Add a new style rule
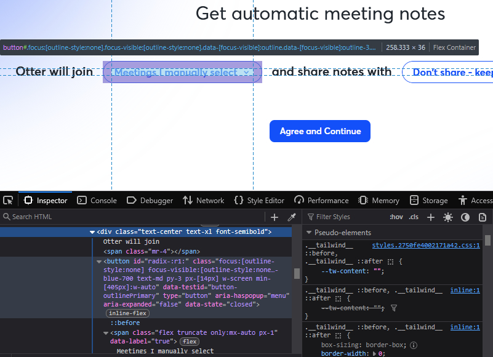 [431, 217]
